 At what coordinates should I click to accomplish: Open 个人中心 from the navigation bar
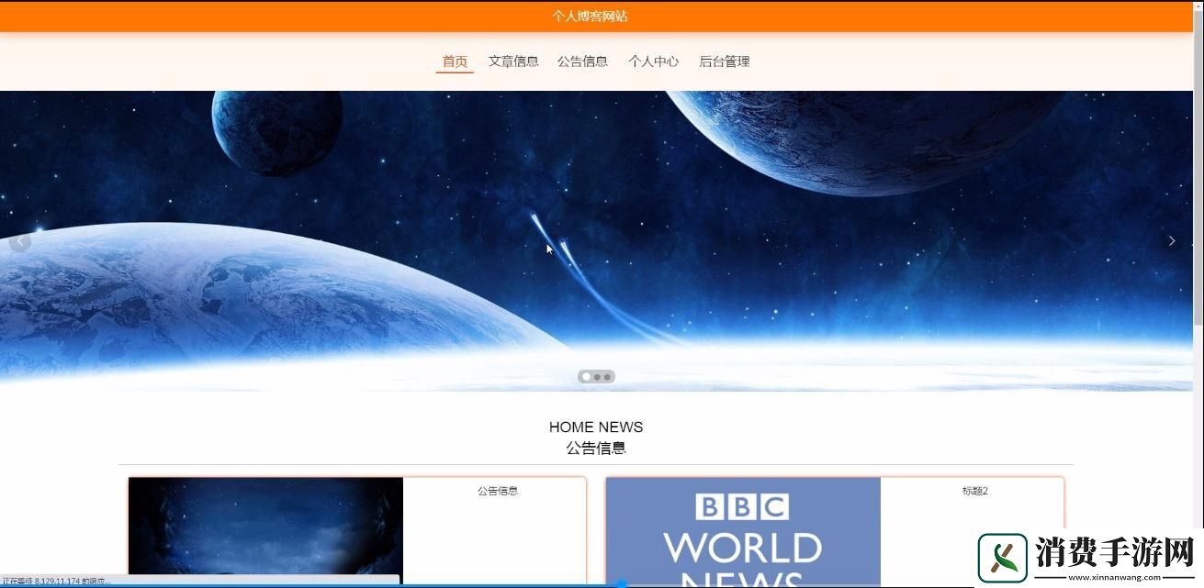653,61
